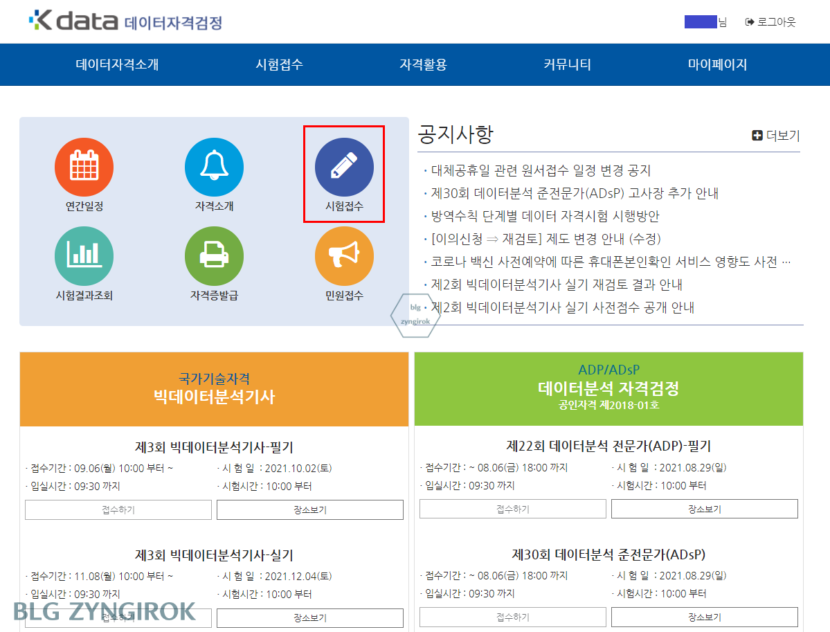This screenshot has height=632, width=830.
Task: Click 접수하기 for 제22회 데이터분석 전문가(ADP)-필기
Action: pos(512,509)
